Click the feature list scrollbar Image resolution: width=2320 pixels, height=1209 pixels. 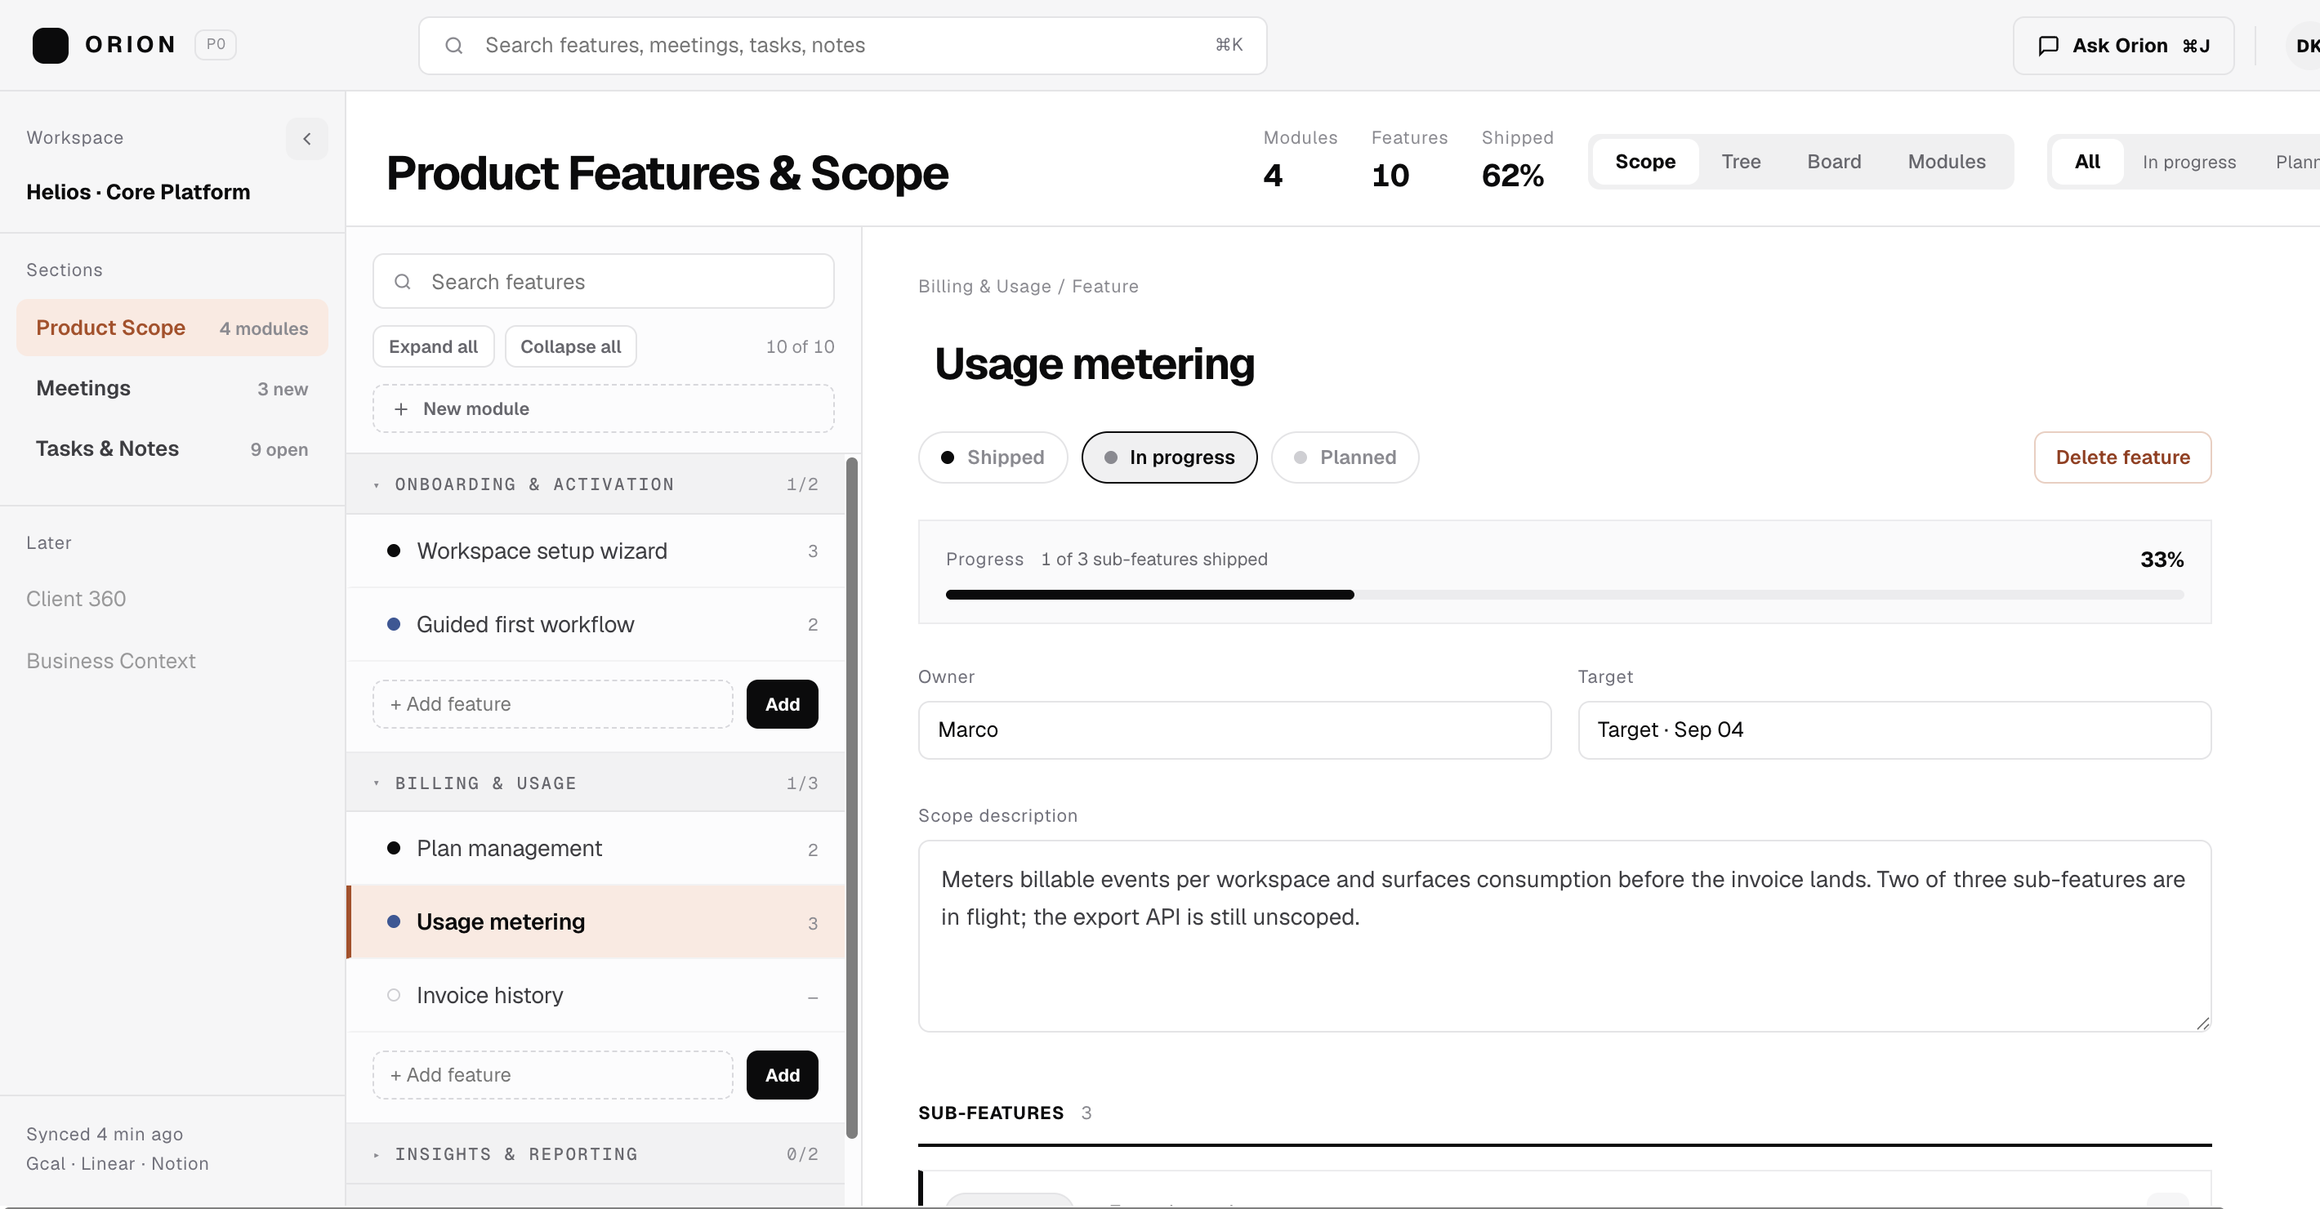(851, 797)
